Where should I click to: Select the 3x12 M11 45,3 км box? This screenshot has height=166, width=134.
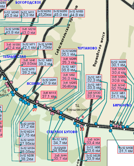[x=28, y=14]
